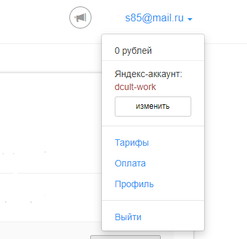
Task: Open the 'Тарифы' menu item
Action: pyautogui.click(x=132, y=142)
